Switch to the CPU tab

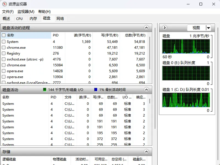pos(19,19)
